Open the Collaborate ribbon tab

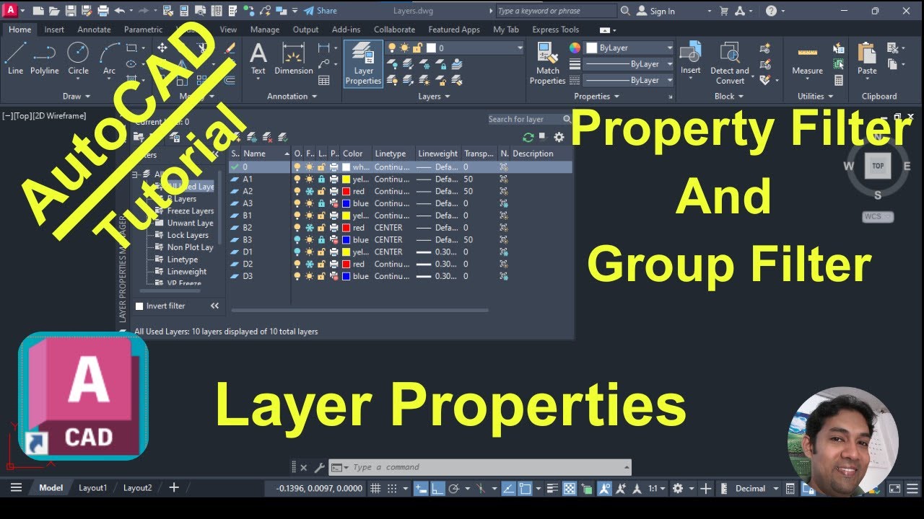point(394,30)
